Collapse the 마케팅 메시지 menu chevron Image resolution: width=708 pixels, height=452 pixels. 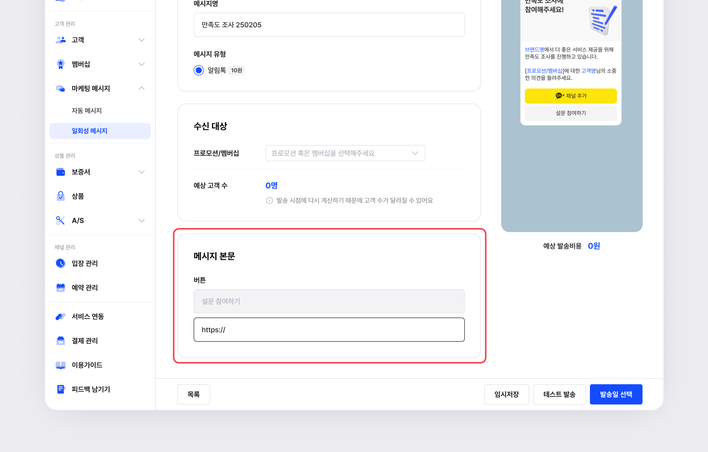tap(142, 88)
